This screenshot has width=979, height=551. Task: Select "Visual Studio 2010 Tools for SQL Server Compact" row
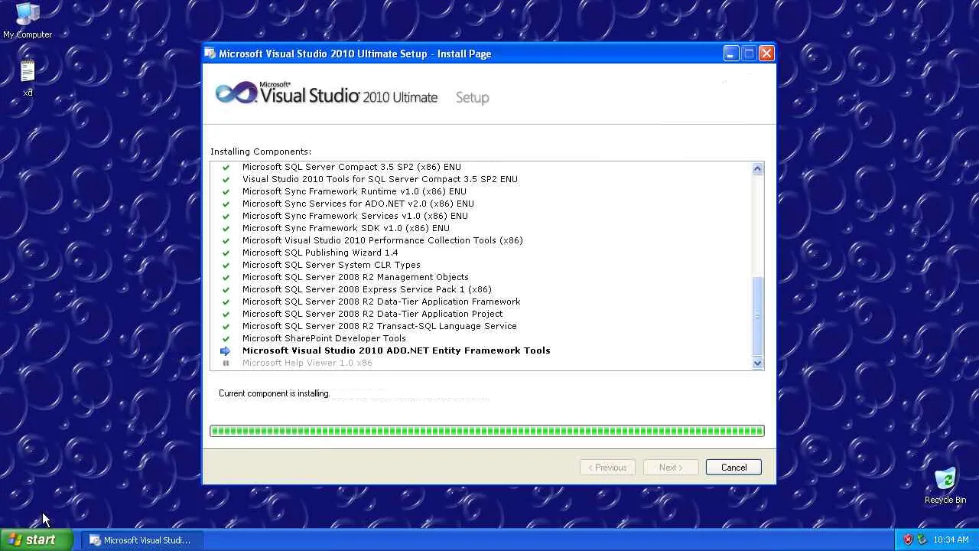point(380,179)
